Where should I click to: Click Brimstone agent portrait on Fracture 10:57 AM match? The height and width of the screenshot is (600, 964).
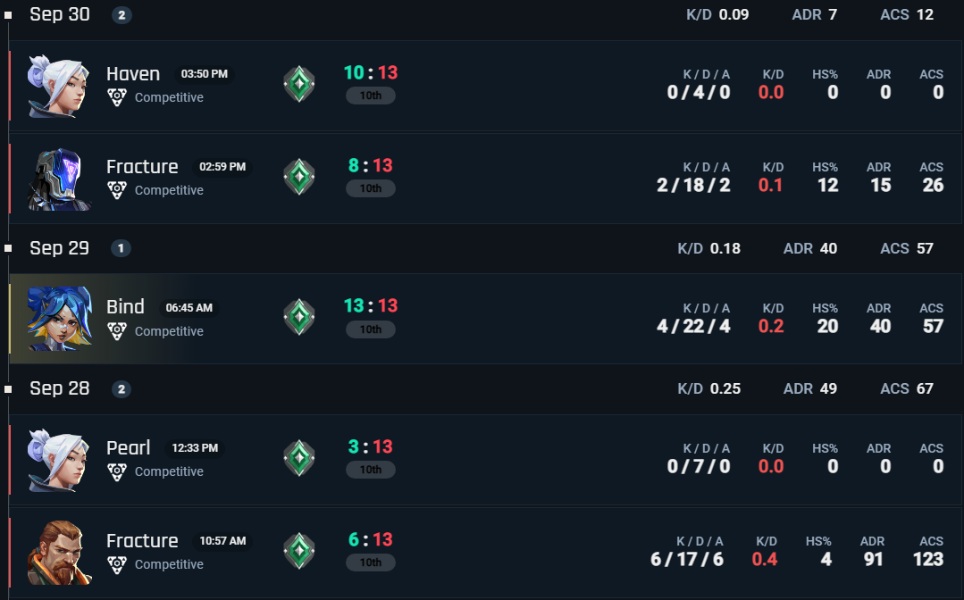pos(59,553)
